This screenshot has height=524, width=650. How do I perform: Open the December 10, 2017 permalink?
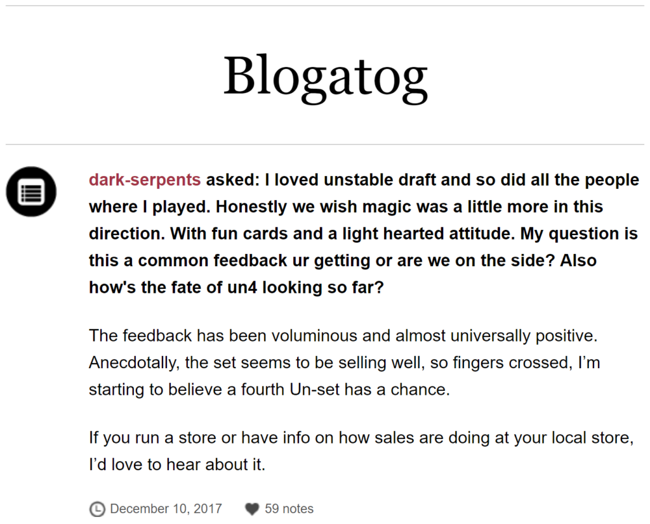(166, 509)
